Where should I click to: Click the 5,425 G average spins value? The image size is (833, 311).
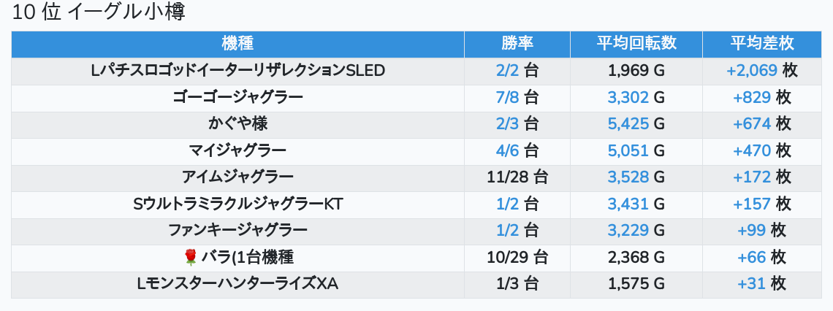pyautogui.click(x=636, y=124)
